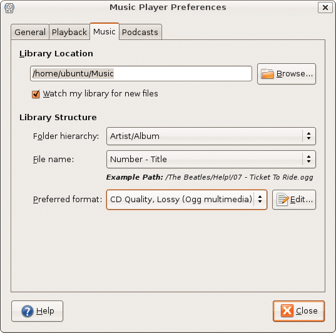Click the Browse... button text

tap(295, 74)
